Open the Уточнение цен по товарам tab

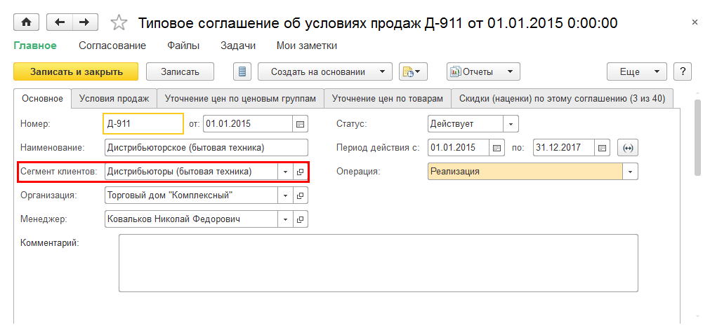coord(387,99)
